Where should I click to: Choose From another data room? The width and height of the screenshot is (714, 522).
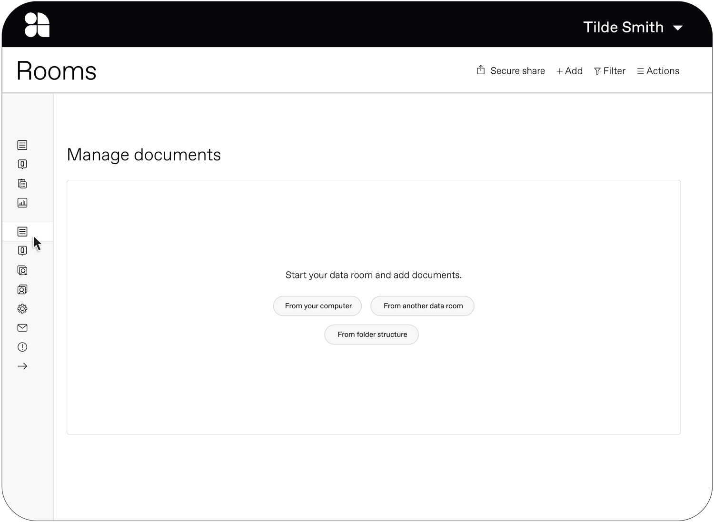pos(422,306)
